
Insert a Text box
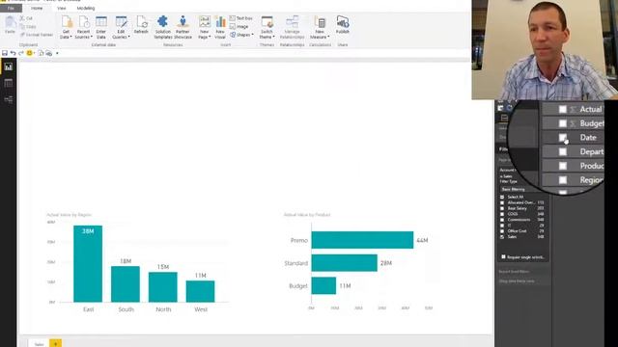[240, 18]
